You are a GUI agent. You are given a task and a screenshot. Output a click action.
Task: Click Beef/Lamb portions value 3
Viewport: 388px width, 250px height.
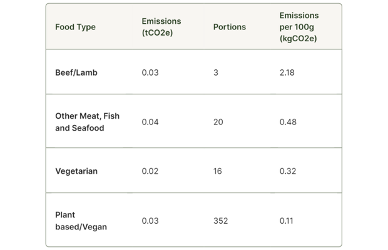(x=216, y=72)
